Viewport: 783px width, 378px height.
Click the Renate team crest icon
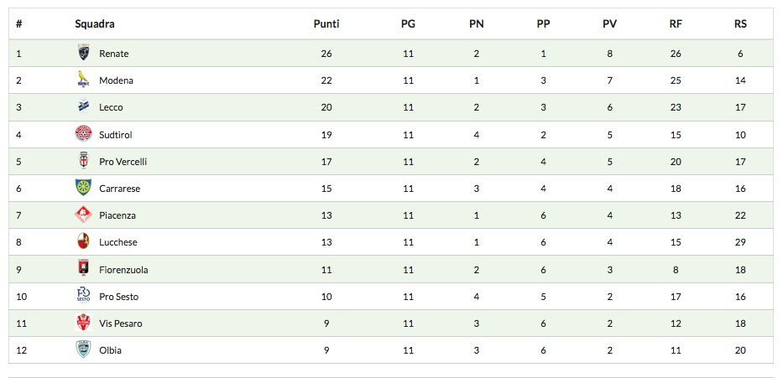tap(83, 53)
